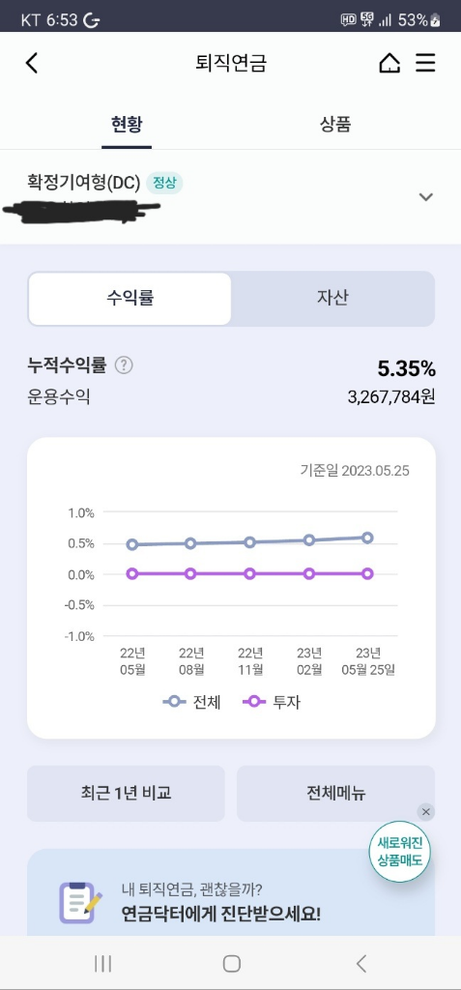This screenshot has width=461, height=990.
Task: Tap the Android back navigation button
Action: [x=360, y=963]
